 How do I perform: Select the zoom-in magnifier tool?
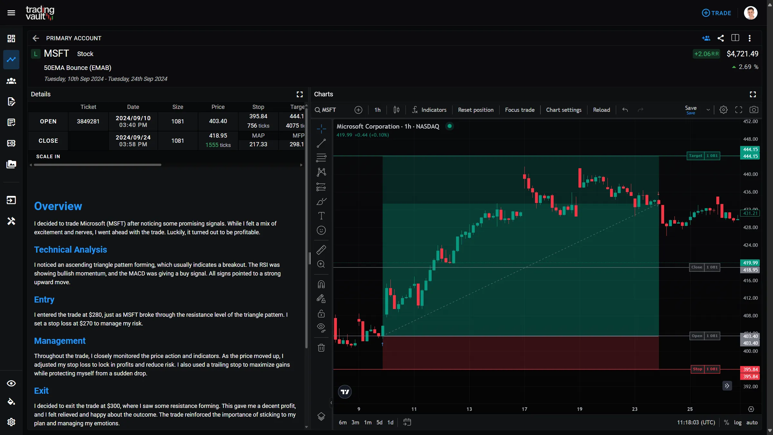tap(321, 265)
